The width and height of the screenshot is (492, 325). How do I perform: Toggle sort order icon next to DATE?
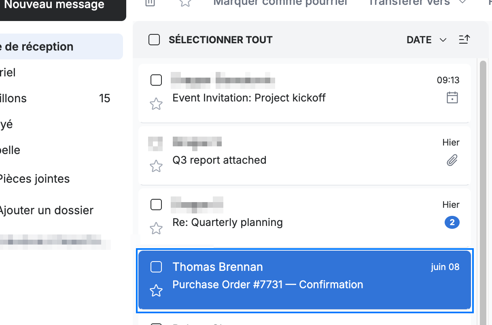point(464,40)
